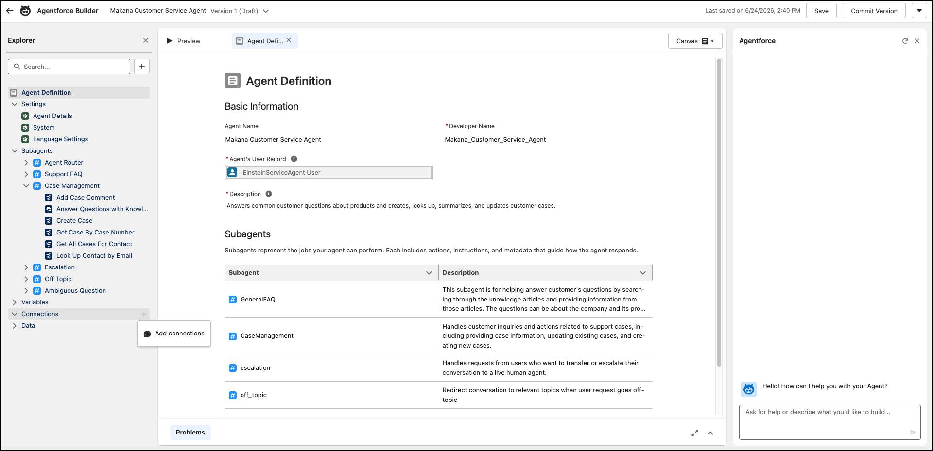Image resolution: width=933 pixels, height=451 pixels.
Task: Collapse the Settings tree section
Action: click(x=15, y=104)
